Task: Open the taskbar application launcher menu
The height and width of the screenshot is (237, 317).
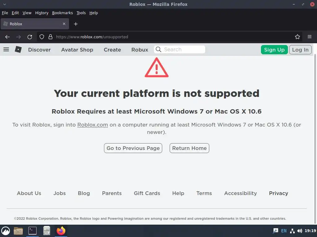Action: [6, 231]
